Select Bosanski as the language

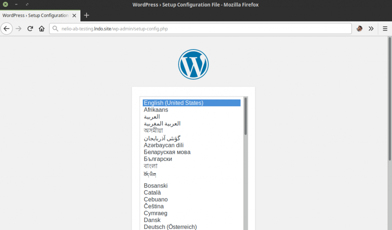tap(155, 185)
